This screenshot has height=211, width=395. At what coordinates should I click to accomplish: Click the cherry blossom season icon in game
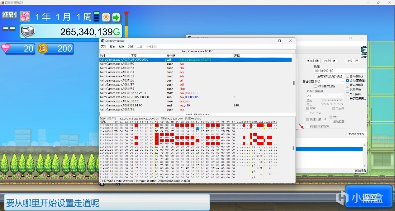(25, 16)
